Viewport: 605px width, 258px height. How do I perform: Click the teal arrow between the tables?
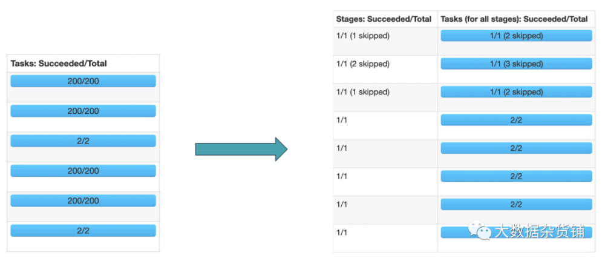point(241,149)
